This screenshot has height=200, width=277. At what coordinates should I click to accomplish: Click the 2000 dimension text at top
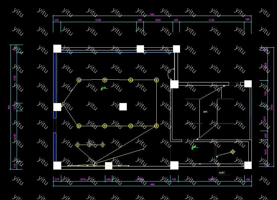pyautogui.click(x=158, y=20)
